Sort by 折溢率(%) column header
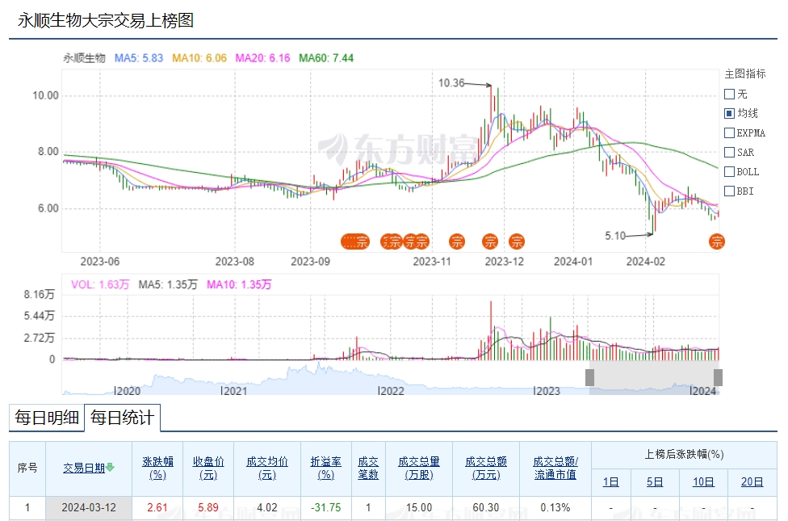Viewport: 788px width, 521px height. [325, 468]
